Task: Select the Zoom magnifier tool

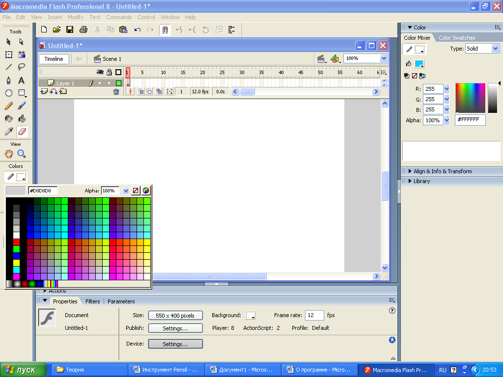Action: [x=22, y=154]
